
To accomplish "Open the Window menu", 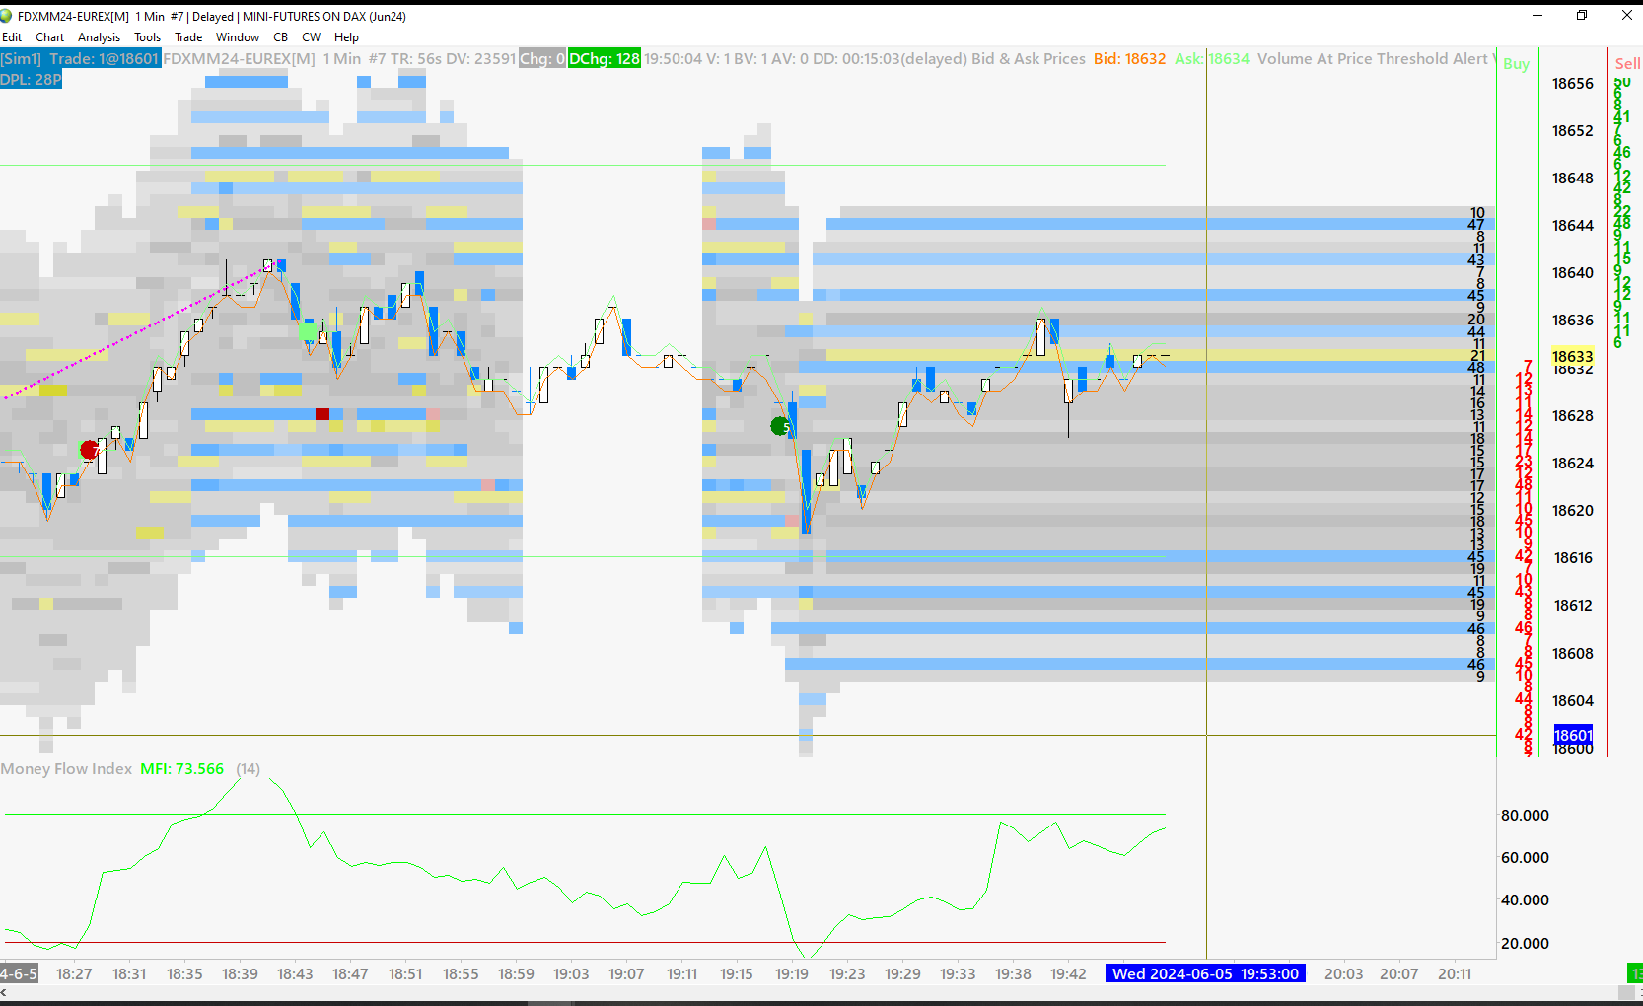I will (x=238, y=37).
